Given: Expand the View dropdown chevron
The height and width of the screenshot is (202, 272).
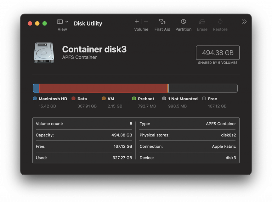Looking at the screenshot, I should click(x=67, y=22).
